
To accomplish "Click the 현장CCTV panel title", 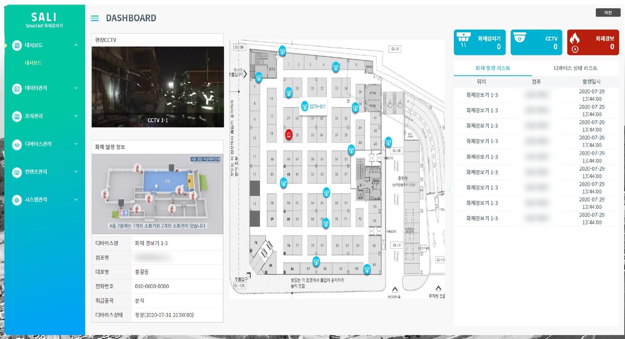I will (105, 40).
